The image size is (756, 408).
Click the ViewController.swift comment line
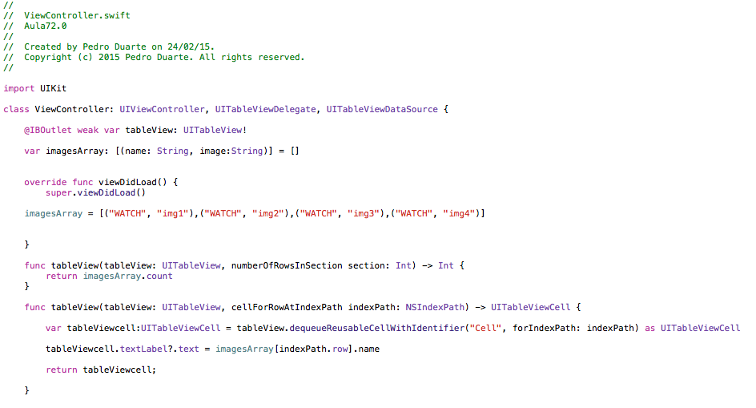click(67, 15)
